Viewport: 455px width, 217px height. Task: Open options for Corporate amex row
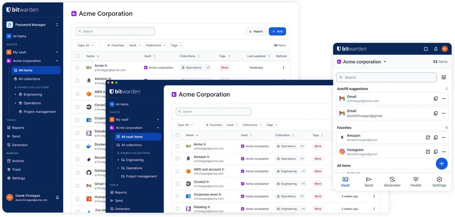point(374,196)
